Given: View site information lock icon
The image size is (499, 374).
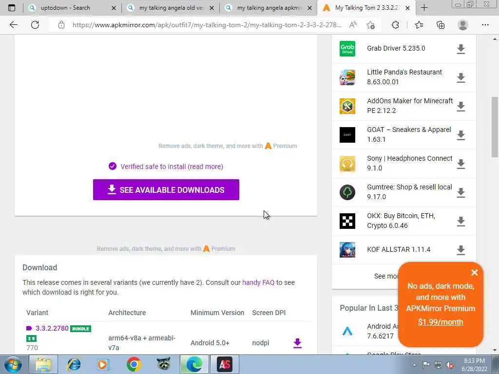Looking at the screenshot, I should coord(61,25).
